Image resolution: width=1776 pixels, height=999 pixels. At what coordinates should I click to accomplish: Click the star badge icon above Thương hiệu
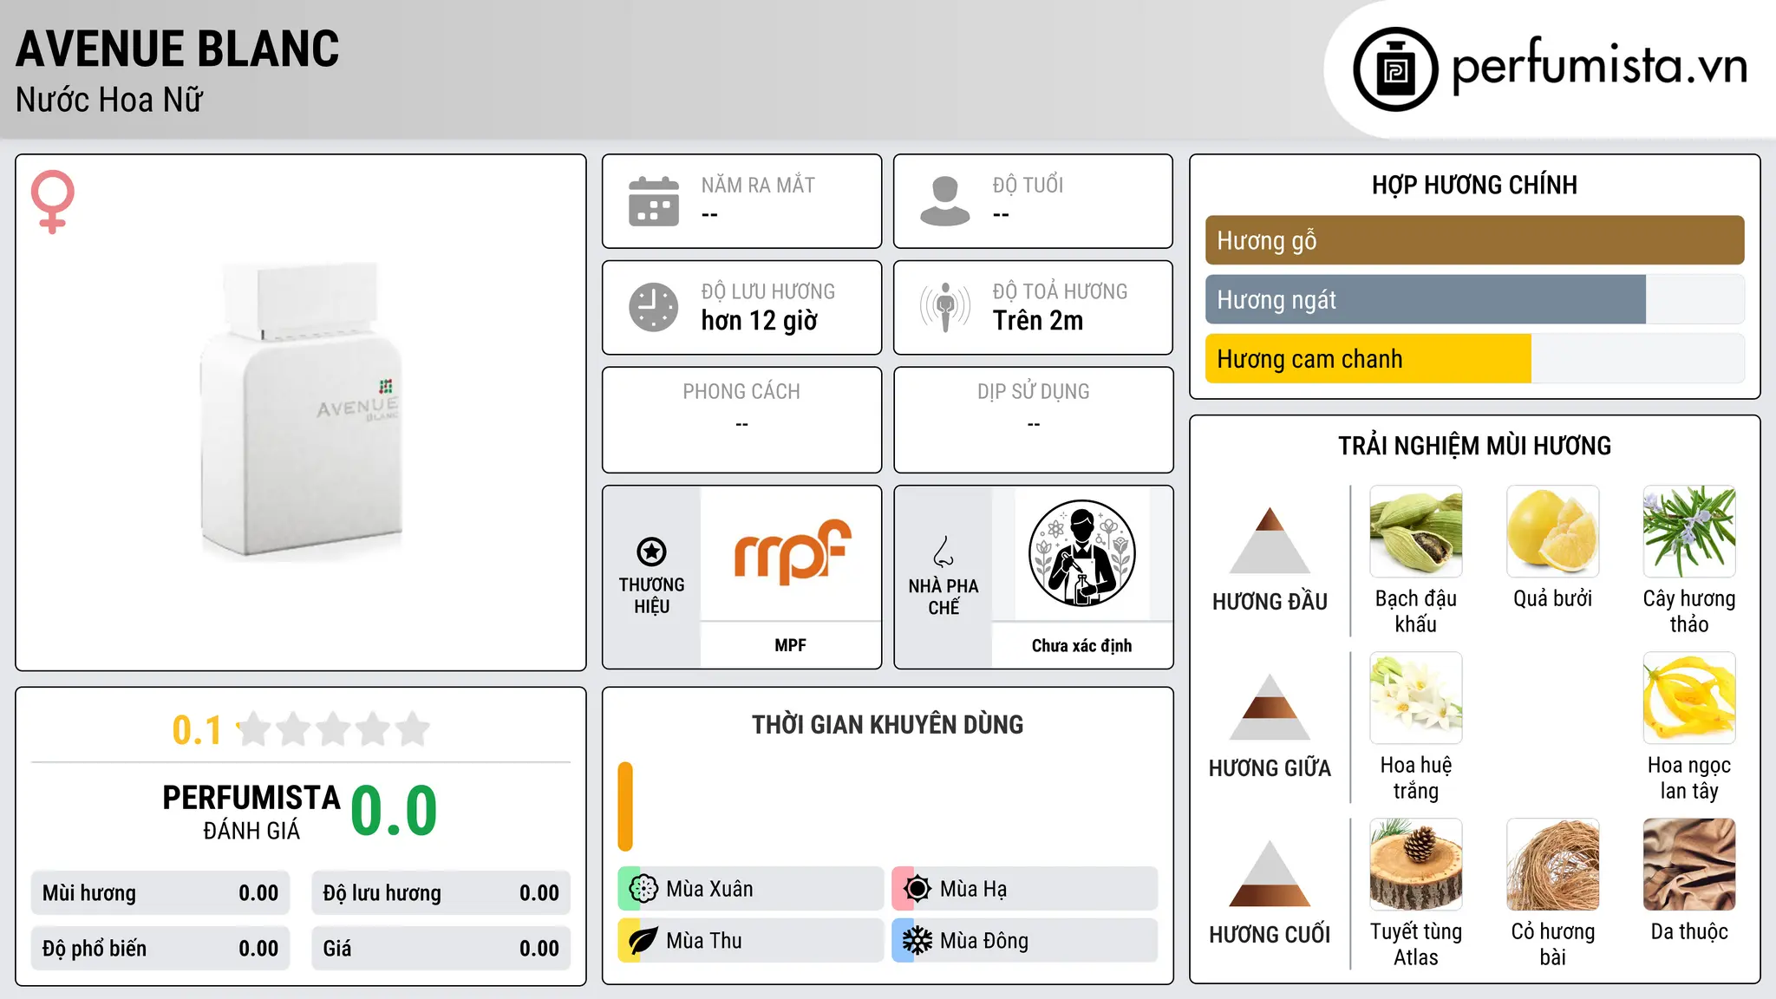pos(651,552)
